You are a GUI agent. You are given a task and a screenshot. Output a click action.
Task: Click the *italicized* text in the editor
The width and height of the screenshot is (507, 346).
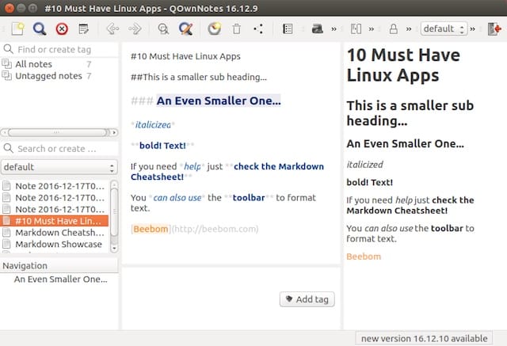point(153,124)
